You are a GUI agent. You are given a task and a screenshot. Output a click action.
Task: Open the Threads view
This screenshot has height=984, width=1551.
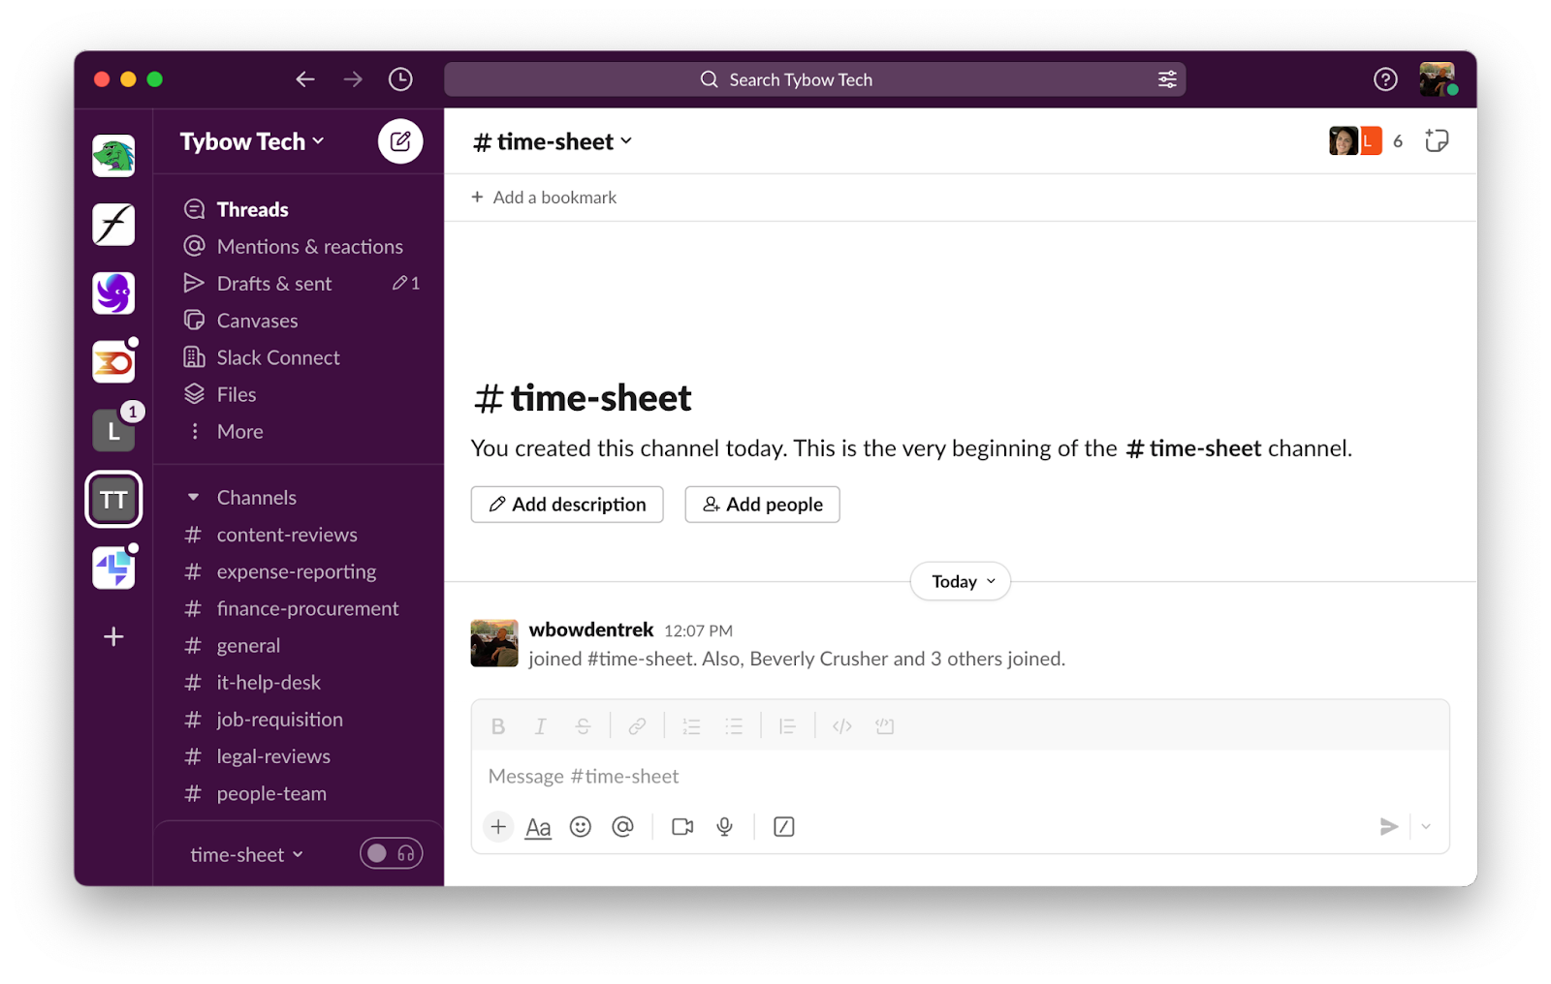point(251,208)
